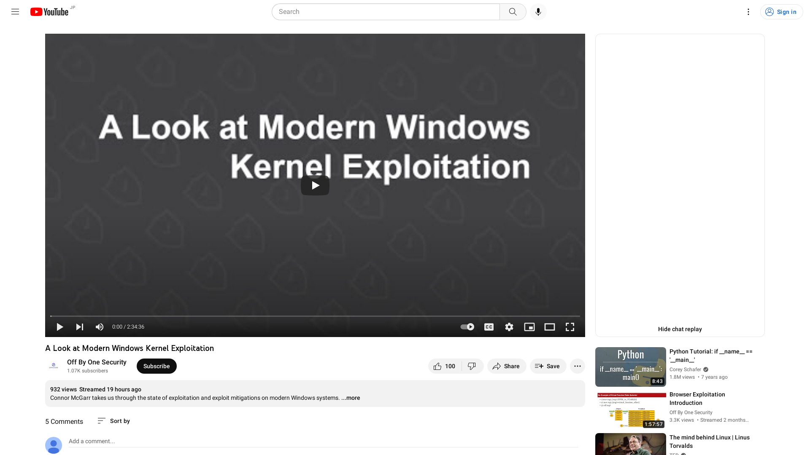Enable subtitles with the CC button
This screenshot has height=455, width=810.
pos(489,327)
